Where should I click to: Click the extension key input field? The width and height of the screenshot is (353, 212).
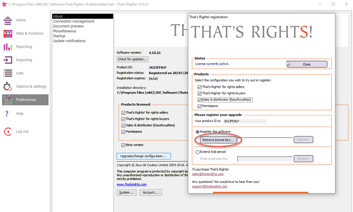coord(265,159)
